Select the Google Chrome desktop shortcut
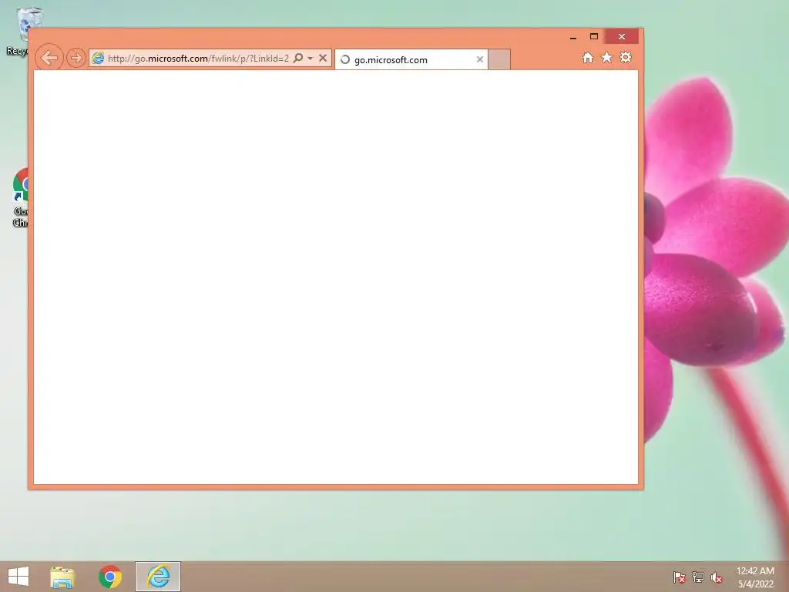789x592 pixels. pyautogui.click(x=20, y=197)
